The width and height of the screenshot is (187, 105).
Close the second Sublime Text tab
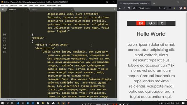point(49,9)
